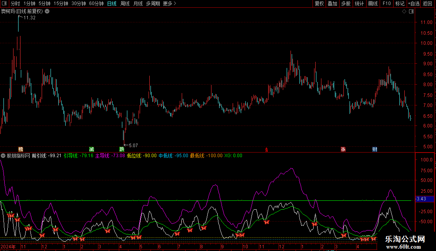Screen dimensions: 436x251
Task: Click the 标记 mark button
Action: point(400,3)
